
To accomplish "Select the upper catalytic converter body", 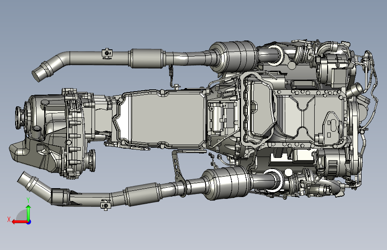I will point(234,57).
